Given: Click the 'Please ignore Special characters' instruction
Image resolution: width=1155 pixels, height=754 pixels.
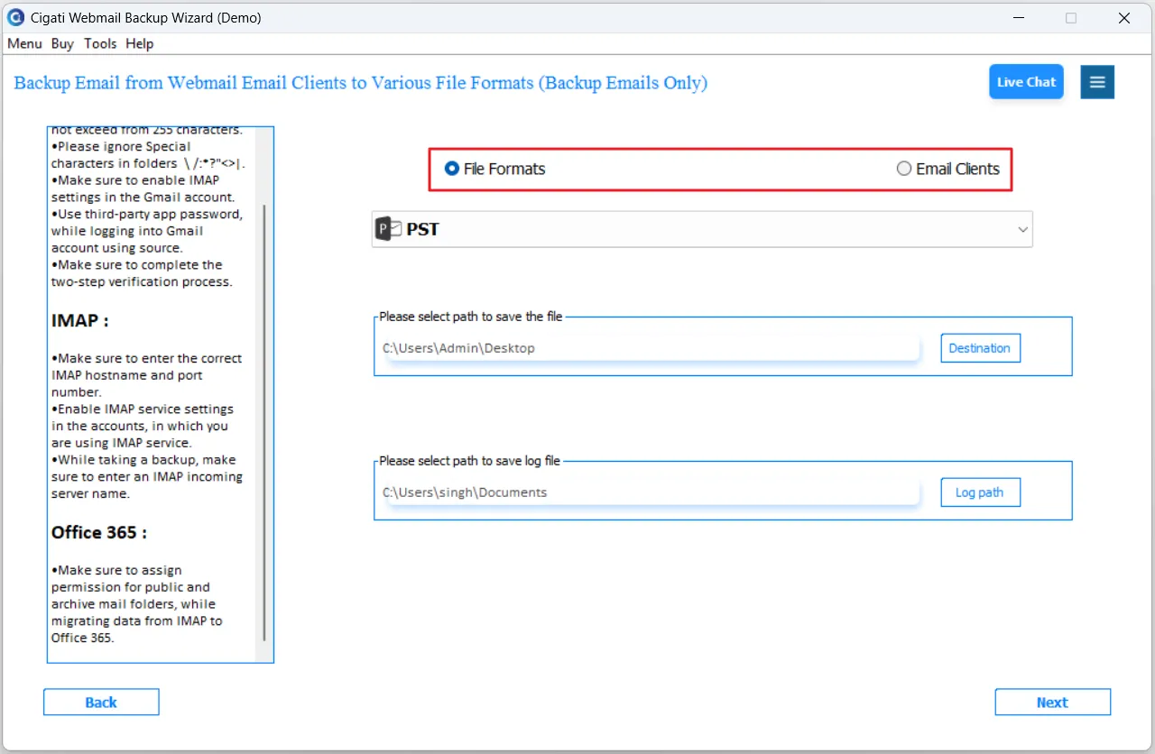Looking at the screenshot, I should coord(149,155).
